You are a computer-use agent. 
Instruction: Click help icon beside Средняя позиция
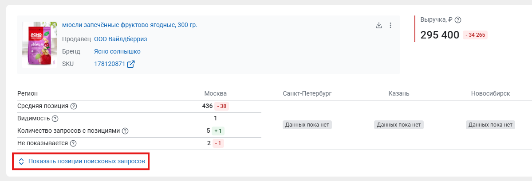(x=74, y=106)
